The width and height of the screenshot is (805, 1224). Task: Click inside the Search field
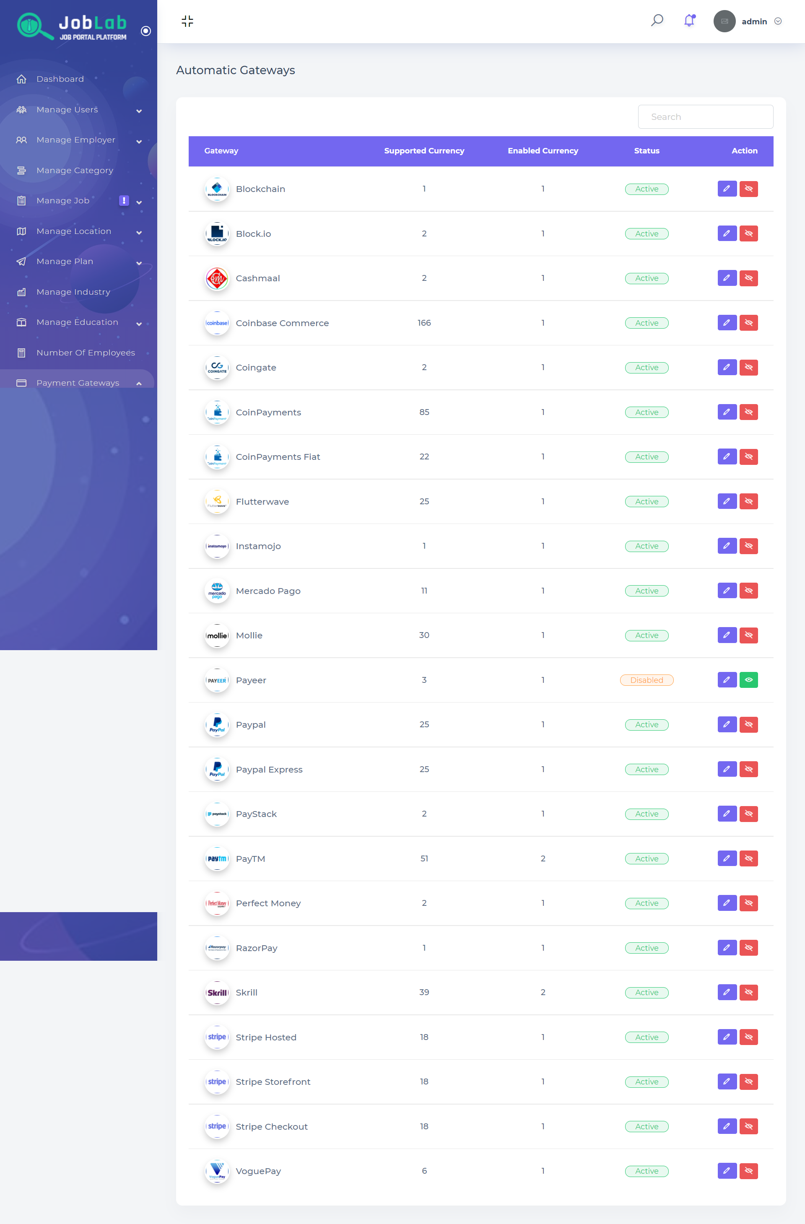coord(705,117)
